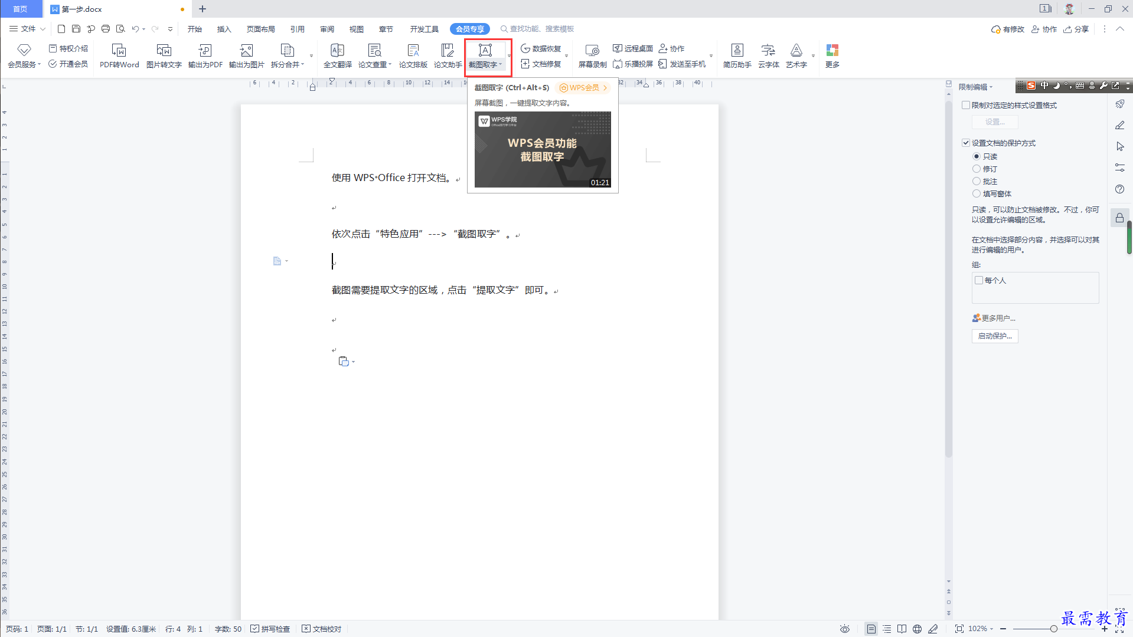Collapse the ribbon with the chevron arrow
Viewport: 1133px width, 637px height.
pos(1119,29)
